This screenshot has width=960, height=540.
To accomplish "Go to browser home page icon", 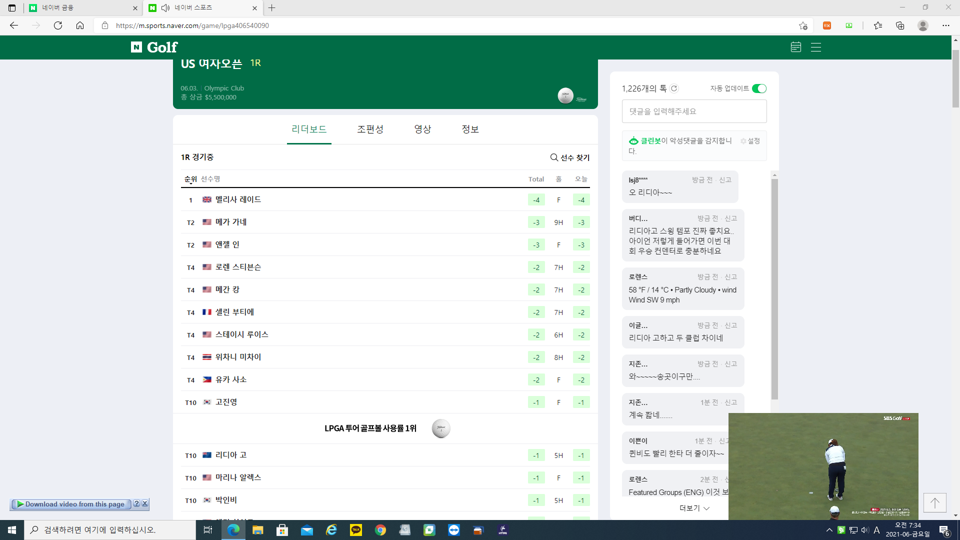I will [80, 25].
